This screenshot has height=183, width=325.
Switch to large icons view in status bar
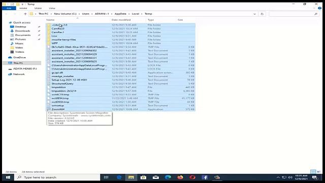pyautogui.click(x=319, y=172)
